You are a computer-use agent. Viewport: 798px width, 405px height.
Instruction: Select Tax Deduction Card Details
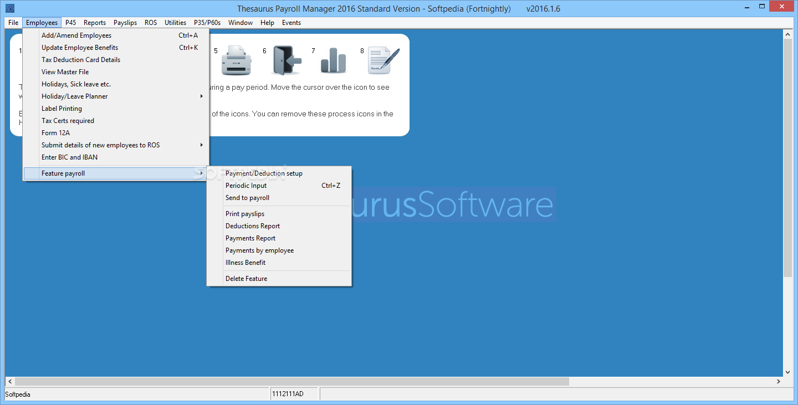pyautogui.click(x=116, y=60)
